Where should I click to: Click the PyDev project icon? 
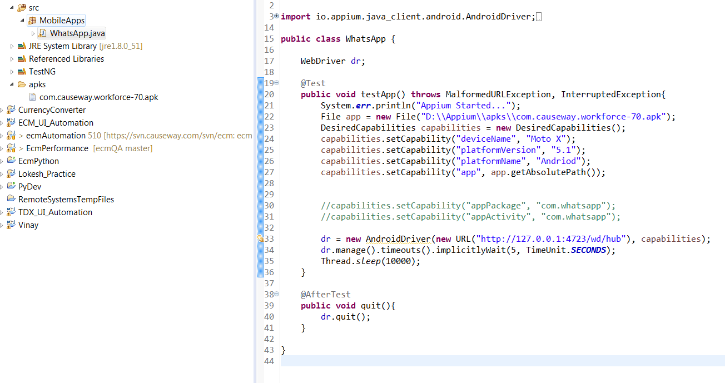coord(11,186)
